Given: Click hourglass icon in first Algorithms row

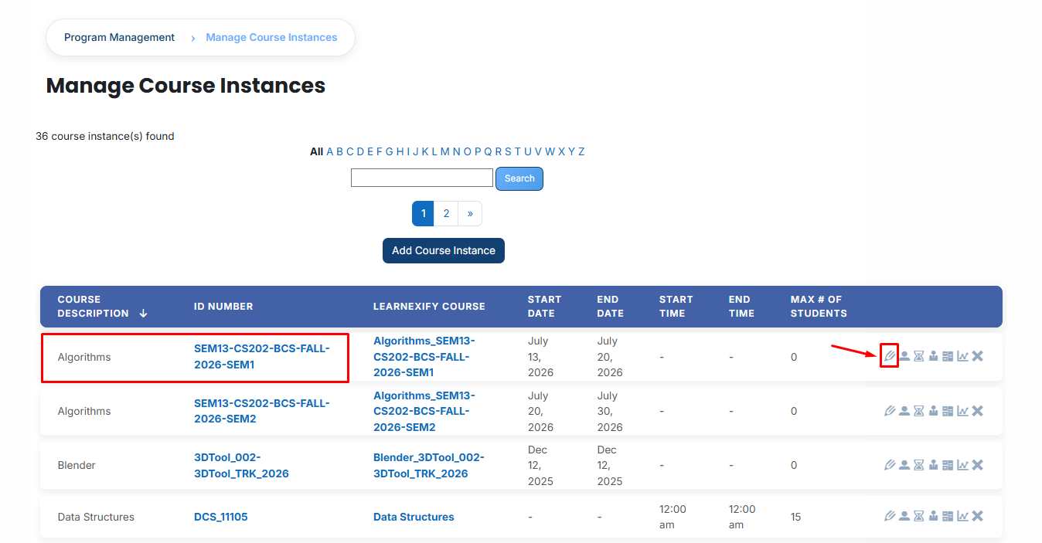Looking at the screenshot, I should [x=919, y=356].
